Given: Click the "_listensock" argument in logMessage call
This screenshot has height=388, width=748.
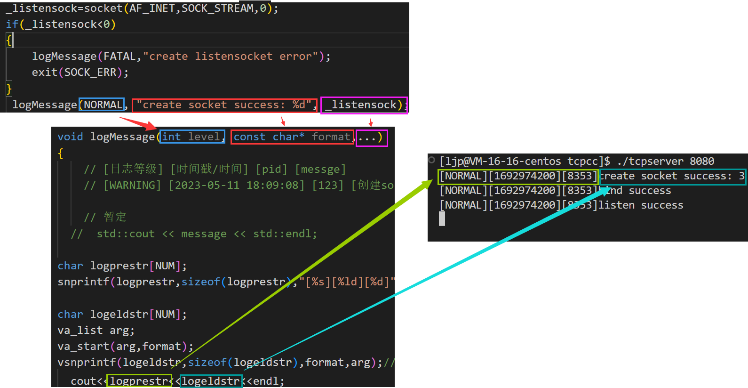Looking at the screenshot, I should tap(361, 105).
